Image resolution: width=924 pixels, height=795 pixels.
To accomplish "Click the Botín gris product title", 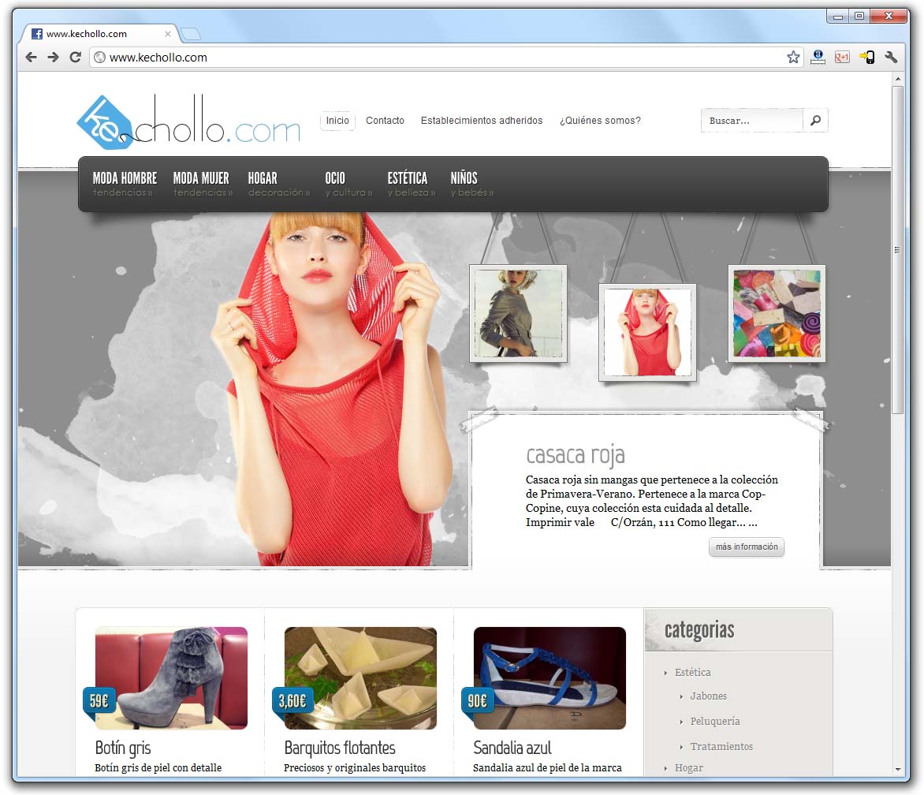I will [x=123, y=748].
